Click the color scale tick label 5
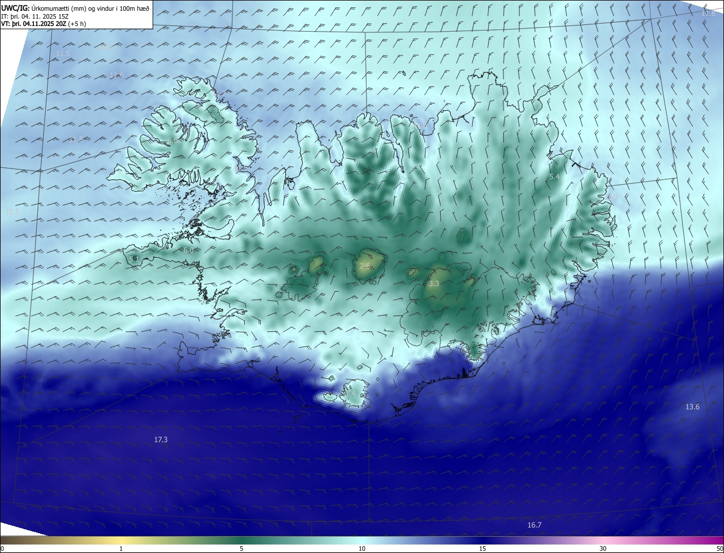This screenshot has width=724, height=553. point(242,548)
